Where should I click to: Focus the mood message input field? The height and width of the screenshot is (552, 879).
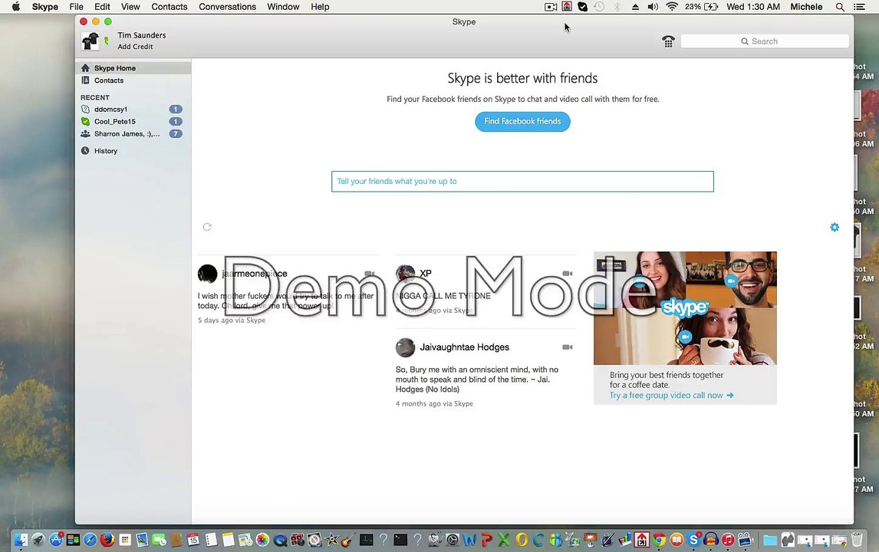pos(522,182)
